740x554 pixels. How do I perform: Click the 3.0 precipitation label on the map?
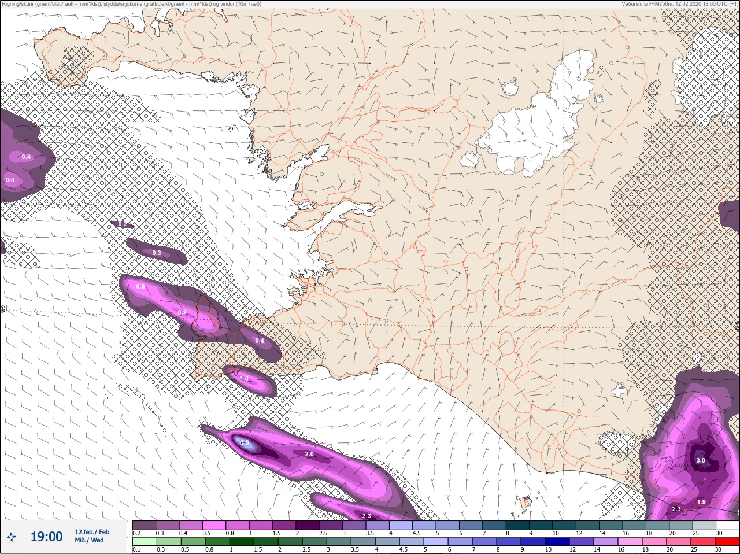(x=700, y=461)
